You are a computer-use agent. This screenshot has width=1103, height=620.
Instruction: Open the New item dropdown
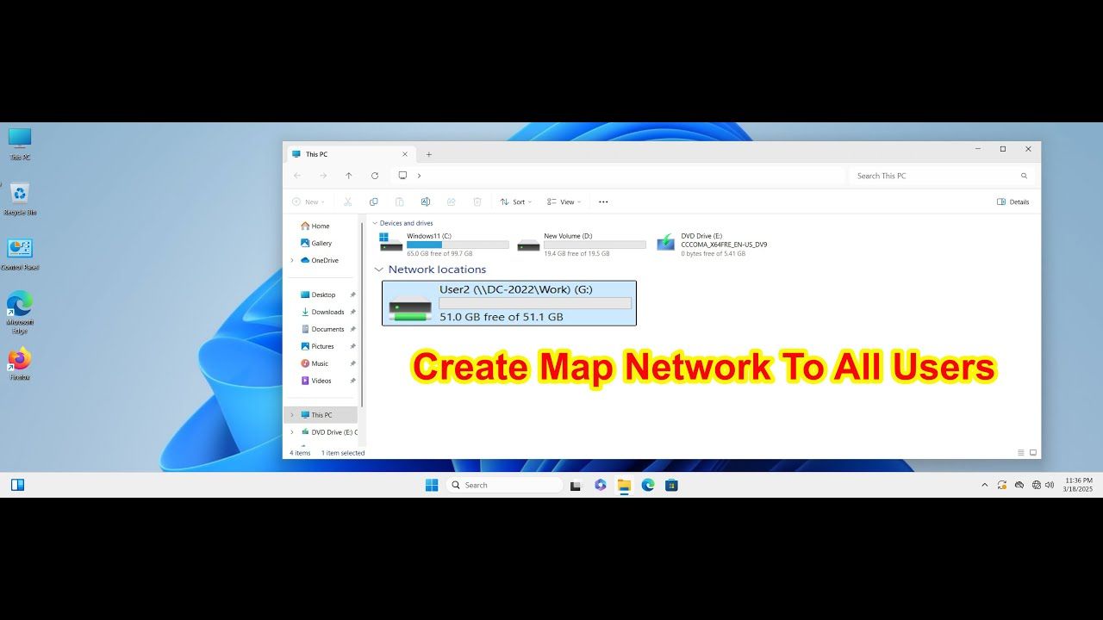[x=308, y=201]
